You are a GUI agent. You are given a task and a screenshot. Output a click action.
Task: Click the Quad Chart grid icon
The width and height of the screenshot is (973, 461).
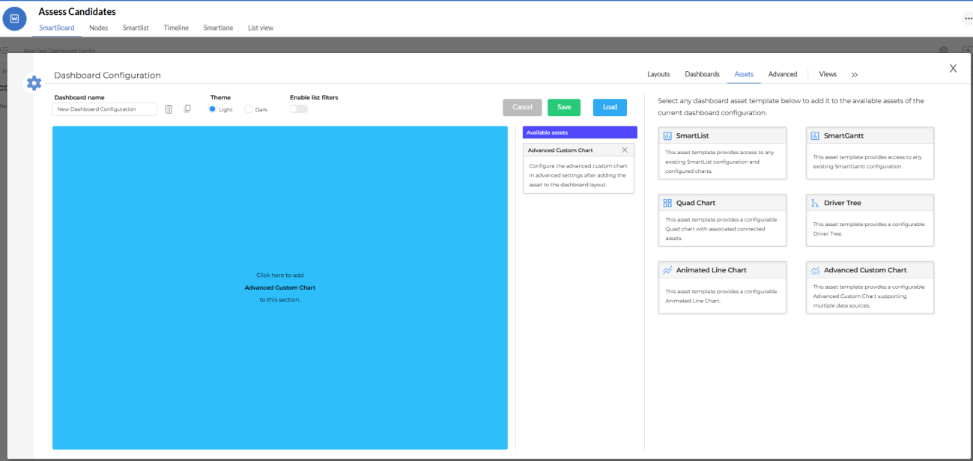667,203
